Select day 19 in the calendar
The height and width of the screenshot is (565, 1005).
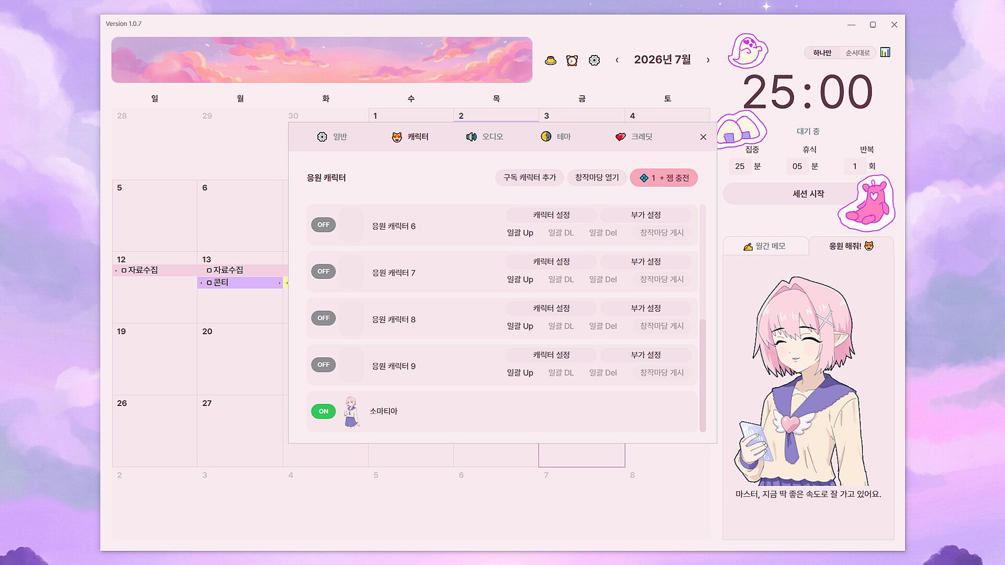point(154,359)
